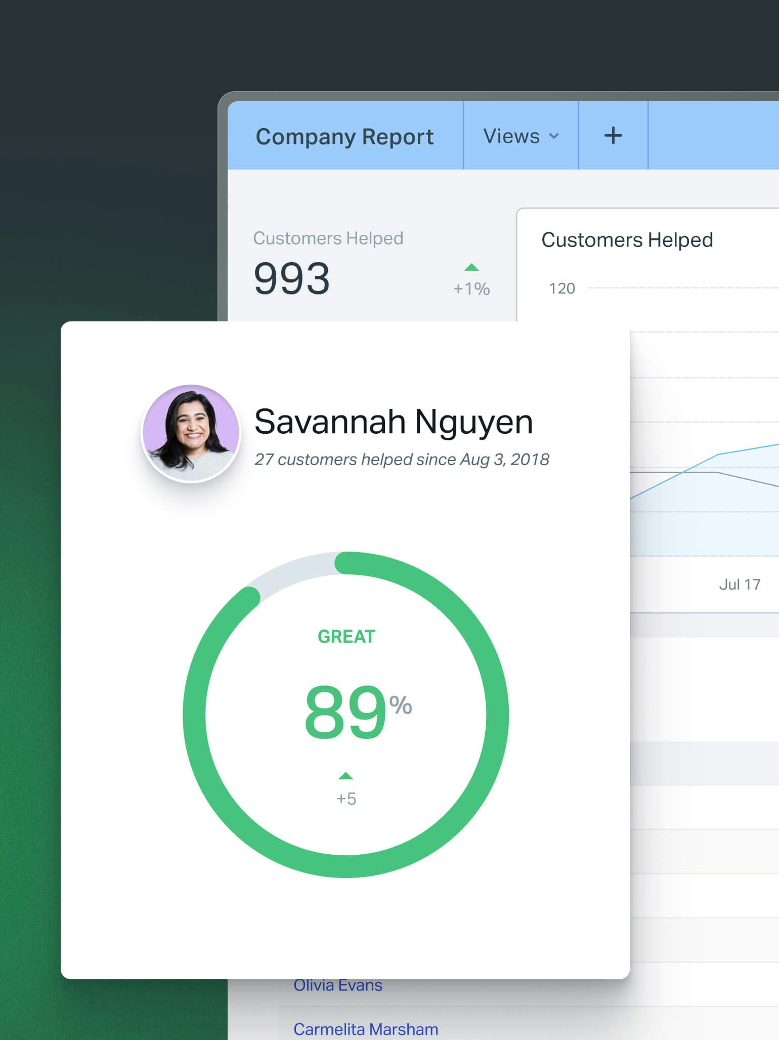The height and width of the screenshot is (1040, 779).
Task: Click the 89% satisfaction score
Action: point(357,712)
